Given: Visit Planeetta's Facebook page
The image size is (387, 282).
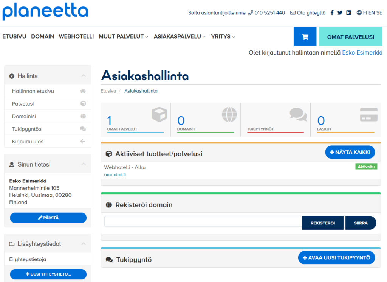Looking at the screenshot, I should point(332,12).
